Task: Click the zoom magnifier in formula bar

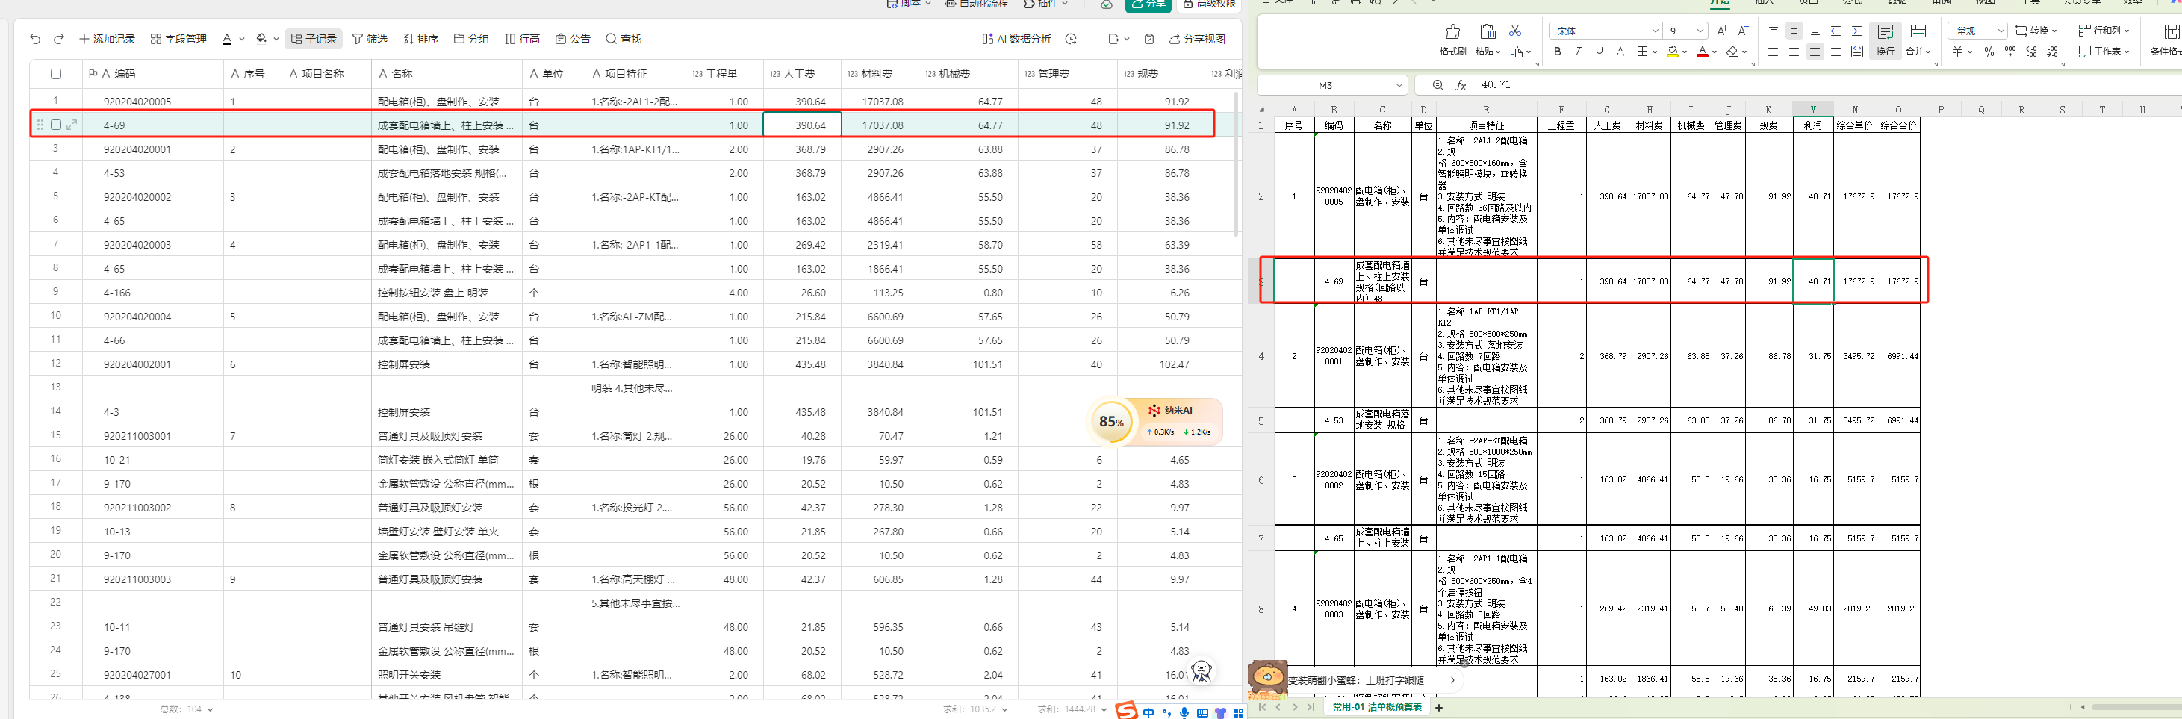Action: (1437, 86)
